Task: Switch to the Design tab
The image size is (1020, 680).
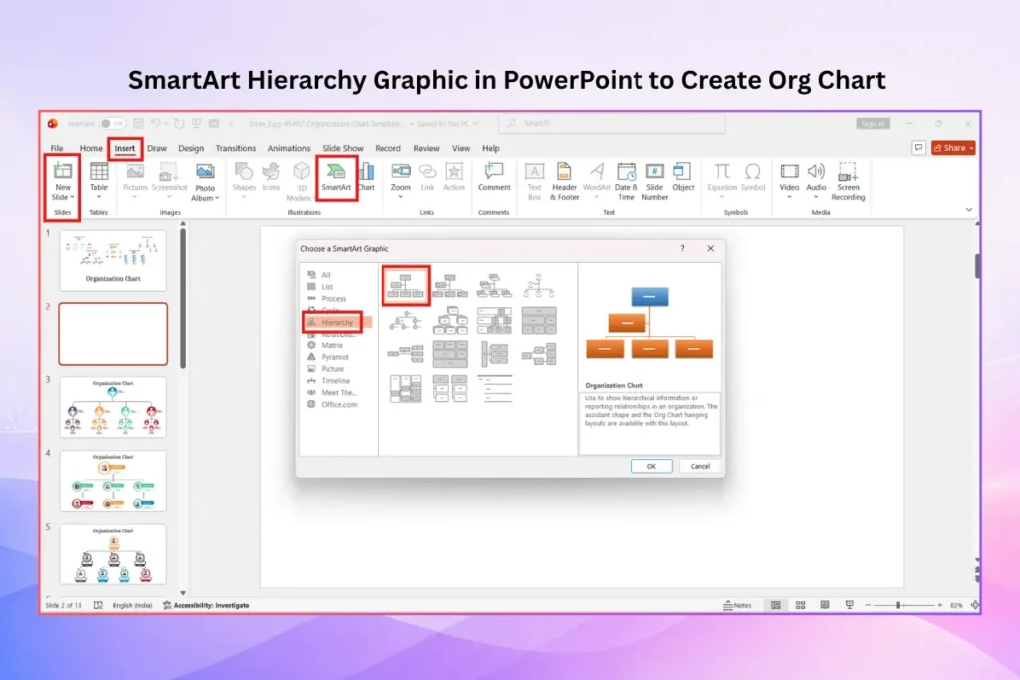Action: coord(191,148)
